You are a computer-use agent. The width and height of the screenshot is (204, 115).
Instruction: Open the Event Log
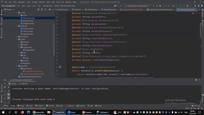pos(196,106)
